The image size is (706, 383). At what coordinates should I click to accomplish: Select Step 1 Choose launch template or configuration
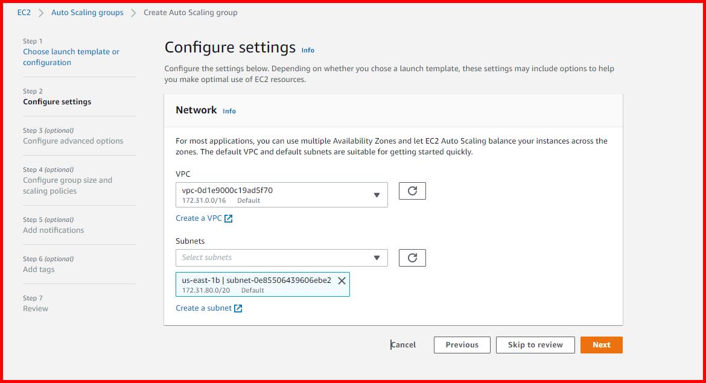[x=71, y=57]
